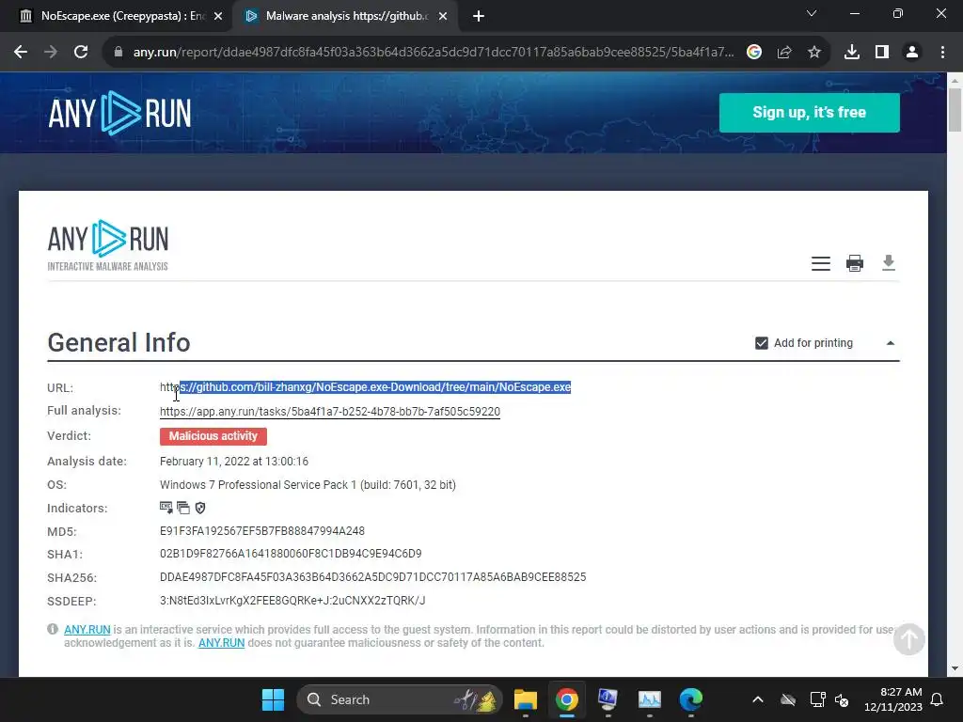Click the windows-stack Indicators icon

click(183, 508)
